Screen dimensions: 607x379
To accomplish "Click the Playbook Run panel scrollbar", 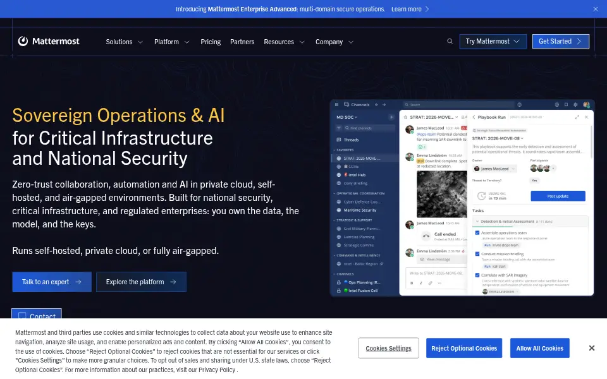I will coord(591,141).
